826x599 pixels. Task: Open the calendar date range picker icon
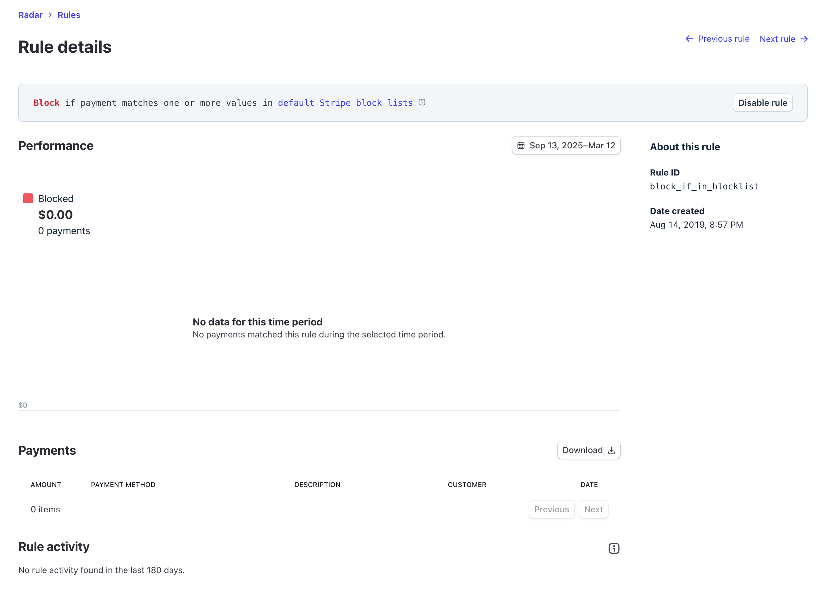coord(520,145)
